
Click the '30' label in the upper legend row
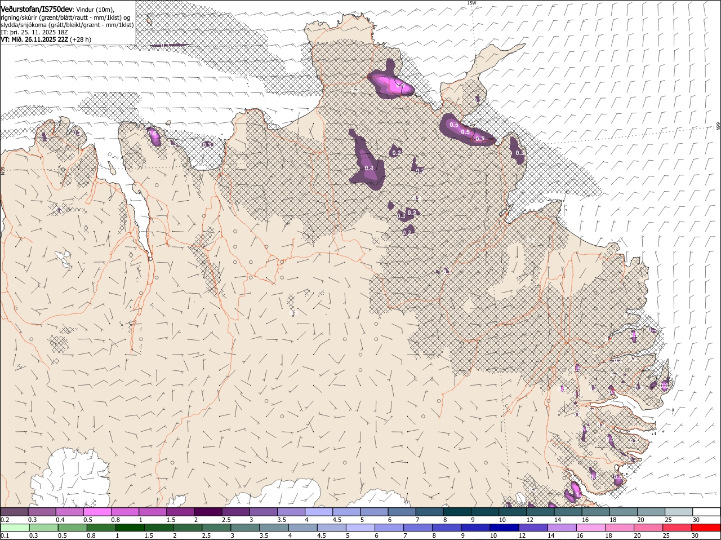[x=696, y=520]
